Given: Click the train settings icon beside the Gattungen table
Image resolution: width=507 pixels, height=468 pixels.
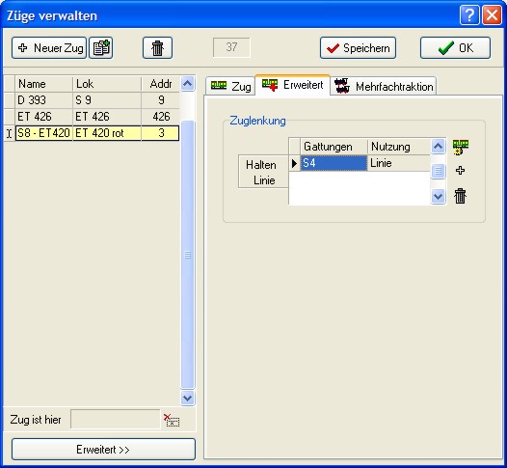Looking at the screenshot, I should click(x=461, y=148).
